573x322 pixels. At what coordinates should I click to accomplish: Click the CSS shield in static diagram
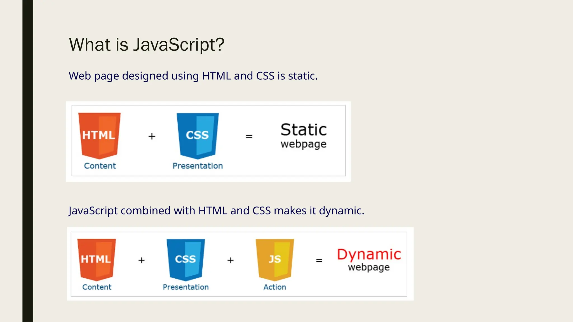coord(198,135)
